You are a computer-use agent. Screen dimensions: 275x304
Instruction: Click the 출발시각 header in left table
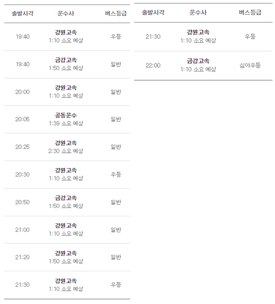[23, 13]
